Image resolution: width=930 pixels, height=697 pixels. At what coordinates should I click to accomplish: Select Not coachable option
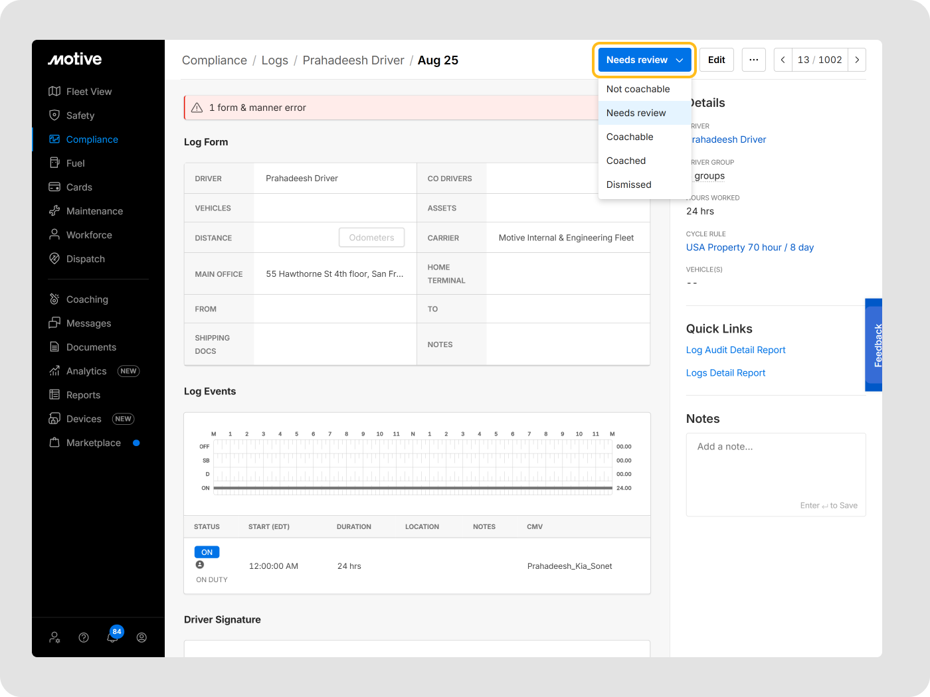click(638, 89)
